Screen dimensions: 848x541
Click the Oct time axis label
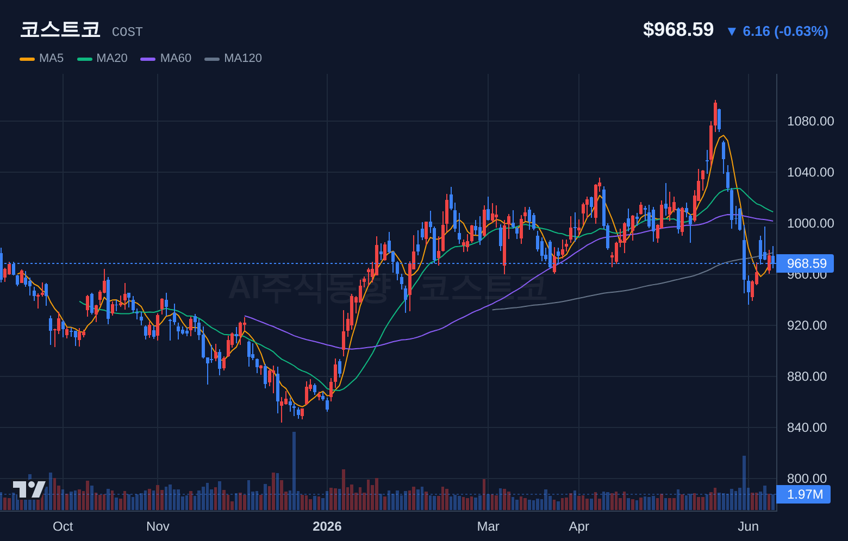[x=63, y=526]
